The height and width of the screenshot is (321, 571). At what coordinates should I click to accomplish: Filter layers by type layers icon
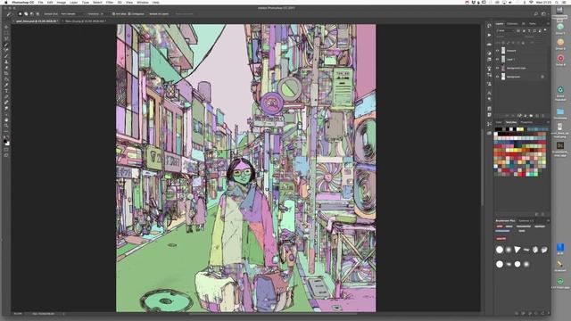coord(529,30)
